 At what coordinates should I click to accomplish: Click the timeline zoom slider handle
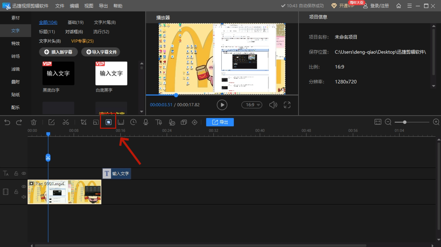point(404,122)
